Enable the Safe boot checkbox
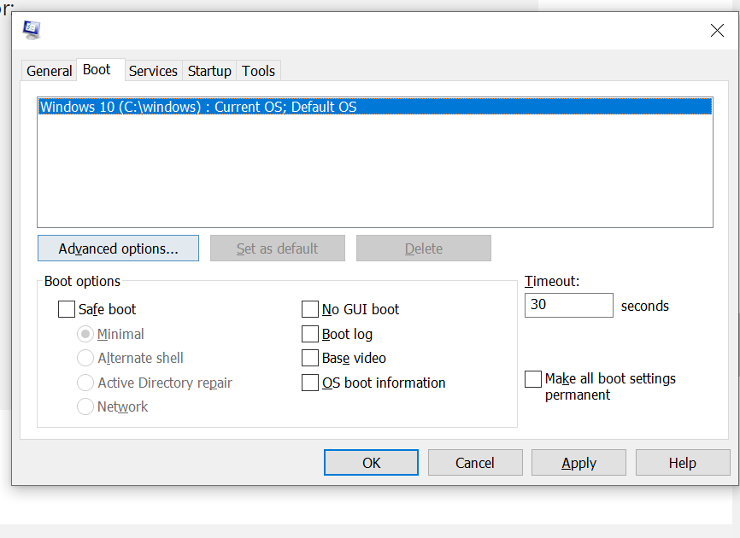The image size is (740, 538). click(x=67, y=310)
